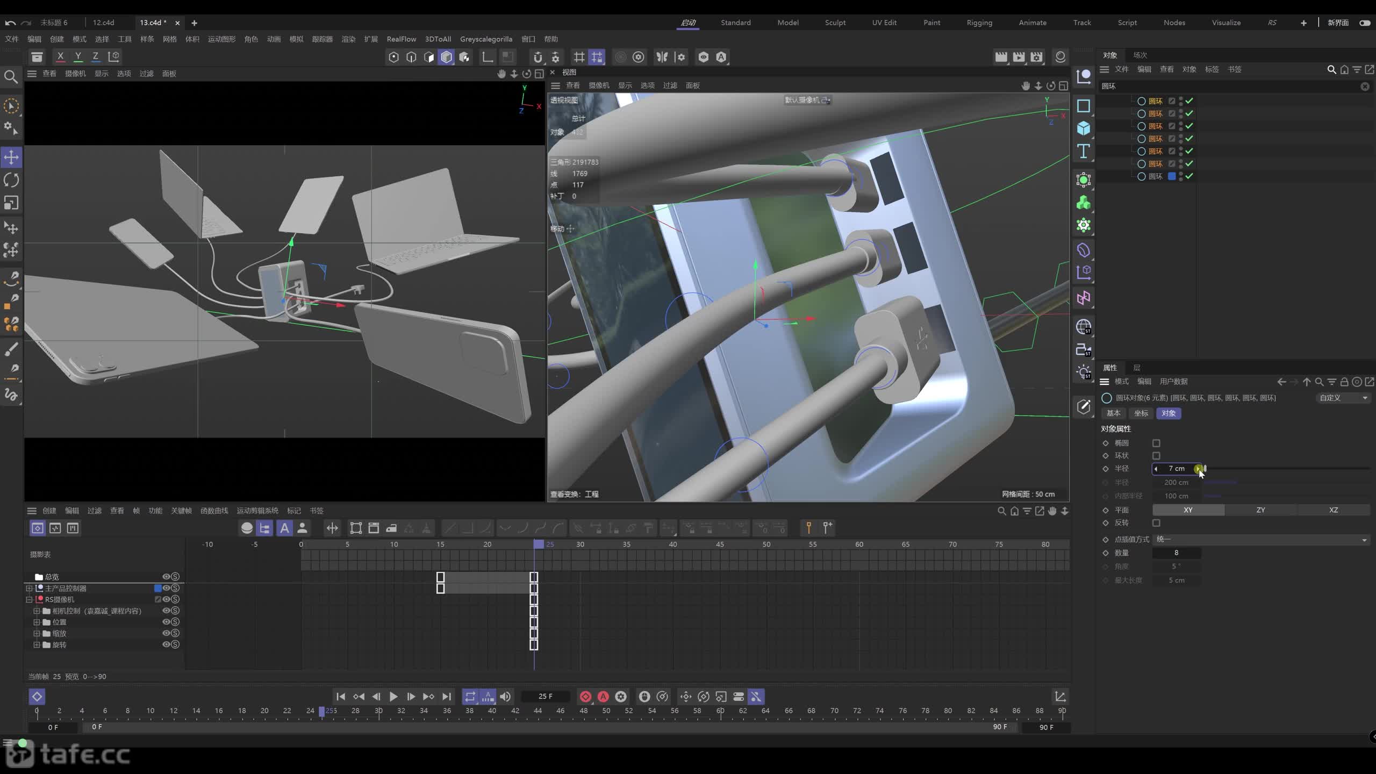Click the record active objects keyframe button
Image resolution: width=1376 pixels, height=774 pixels.
[x=585, y=697]
